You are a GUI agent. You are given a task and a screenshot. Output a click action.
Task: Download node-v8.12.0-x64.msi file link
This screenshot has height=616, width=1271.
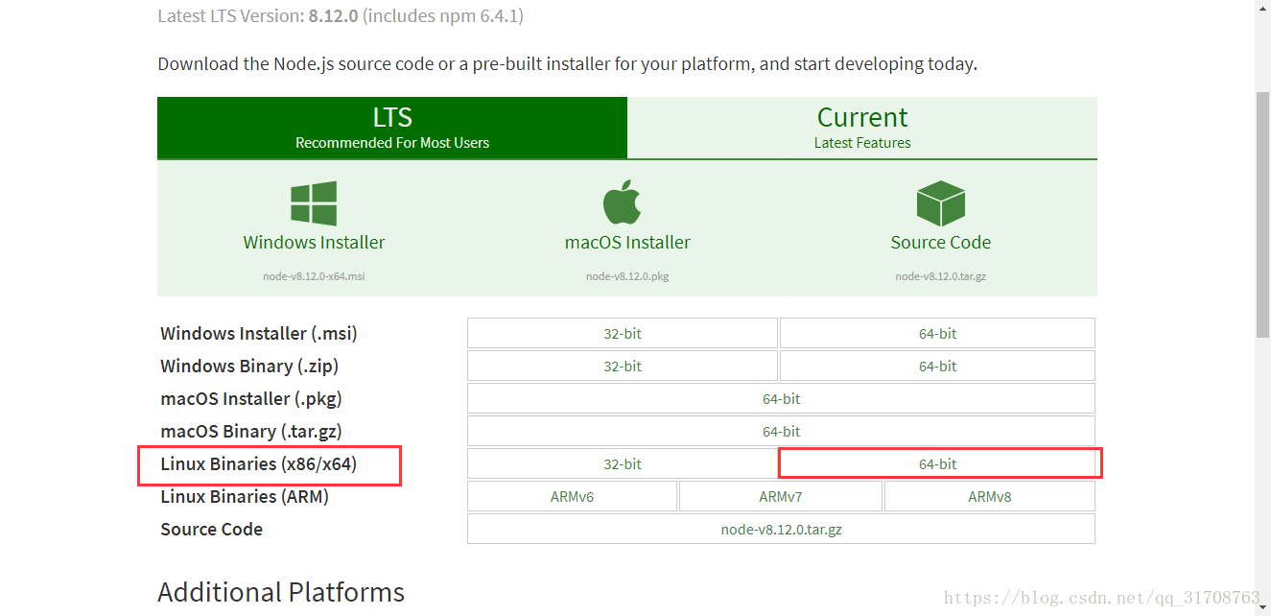point(314,276)
